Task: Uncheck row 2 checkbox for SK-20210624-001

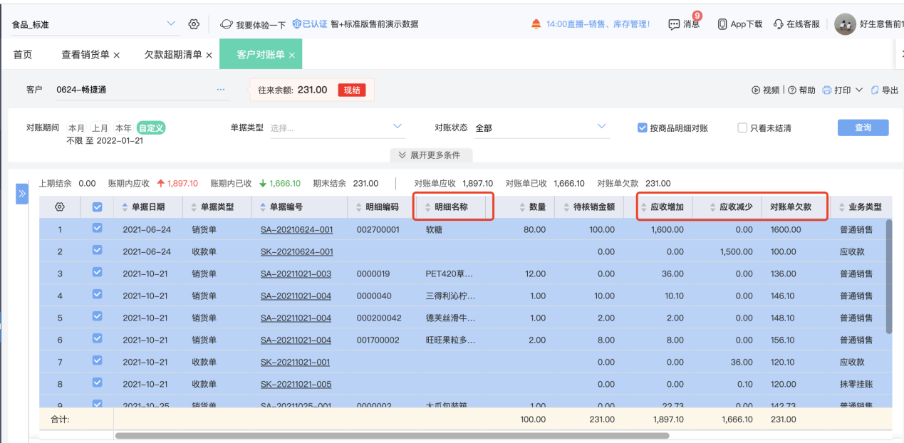Action: (98, 251)
